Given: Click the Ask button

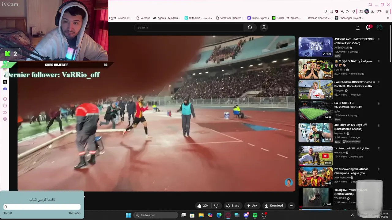Looking at the screenshot, I should (252, 206).
